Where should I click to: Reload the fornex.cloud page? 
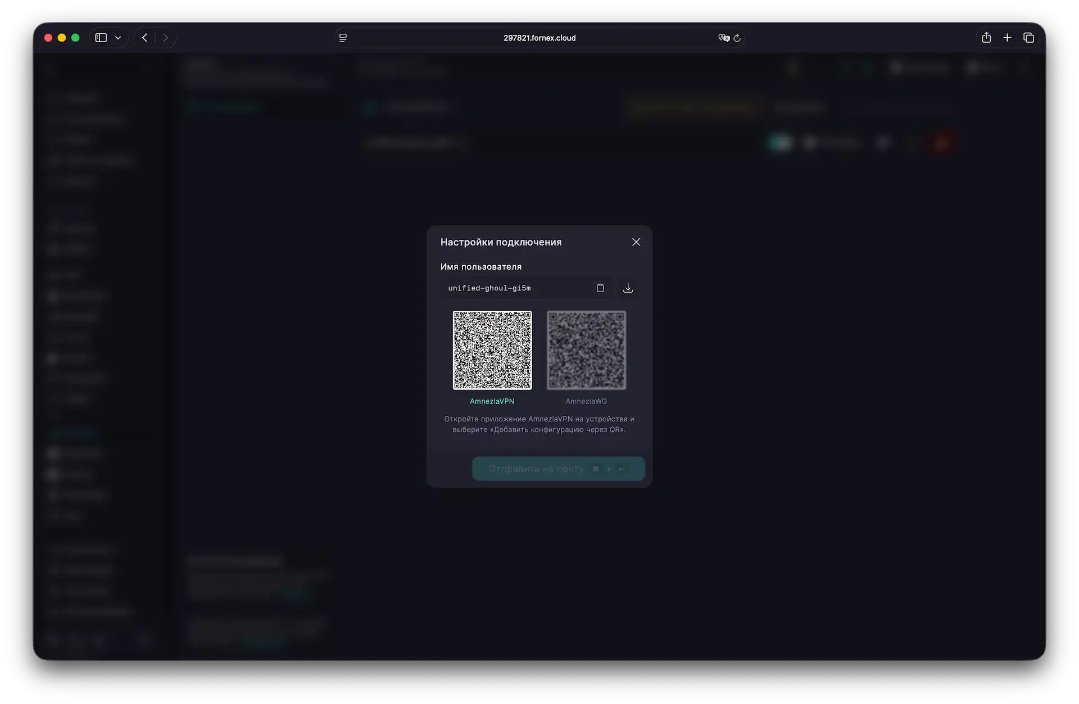pyautogui.click(x=737, y=38)
